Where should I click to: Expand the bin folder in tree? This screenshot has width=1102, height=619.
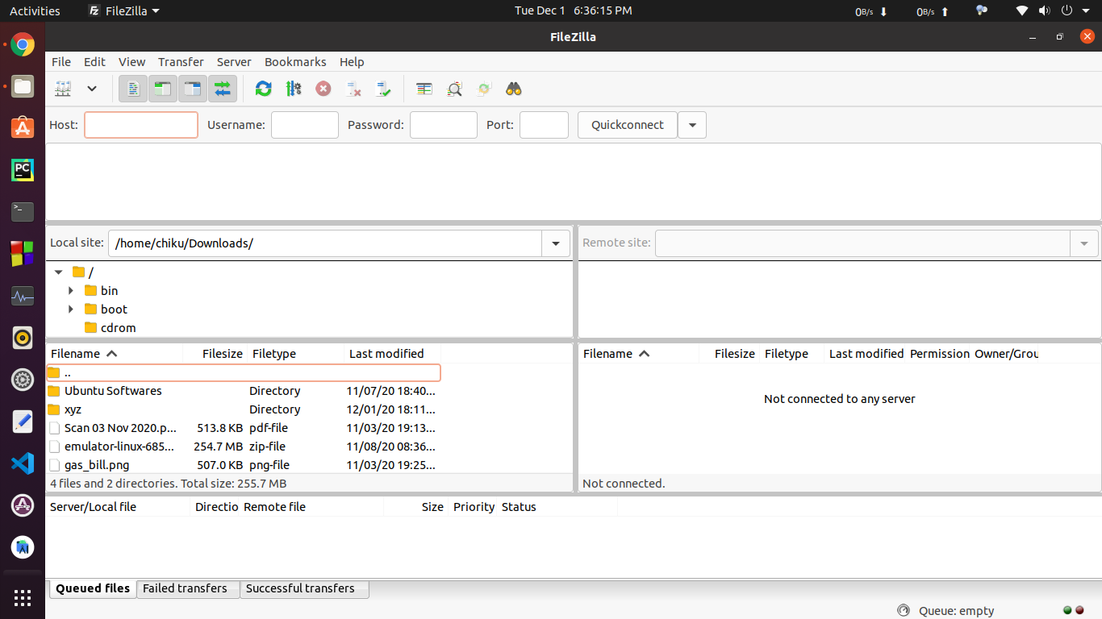[71, 291]
